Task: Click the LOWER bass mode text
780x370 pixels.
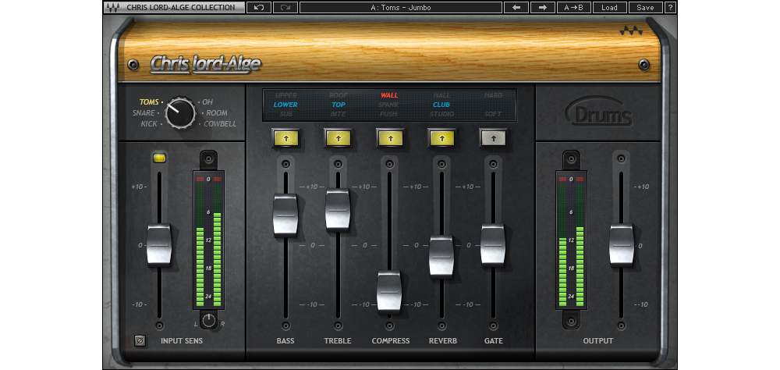Action: point(285,105)
